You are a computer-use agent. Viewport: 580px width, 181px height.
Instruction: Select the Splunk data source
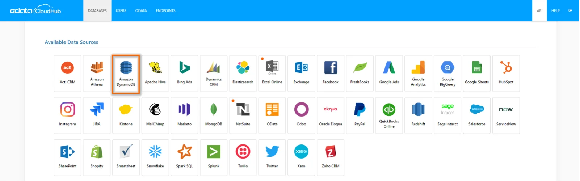pyautogui.click(x=214, y=157)
